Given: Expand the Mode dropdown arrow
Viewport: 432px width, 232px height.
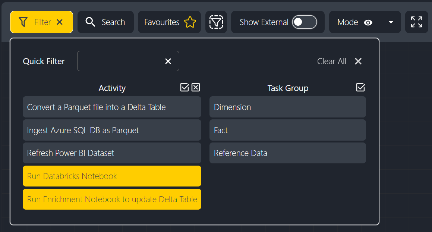Looking at the screenshot, I should click(x=391, y=22).
